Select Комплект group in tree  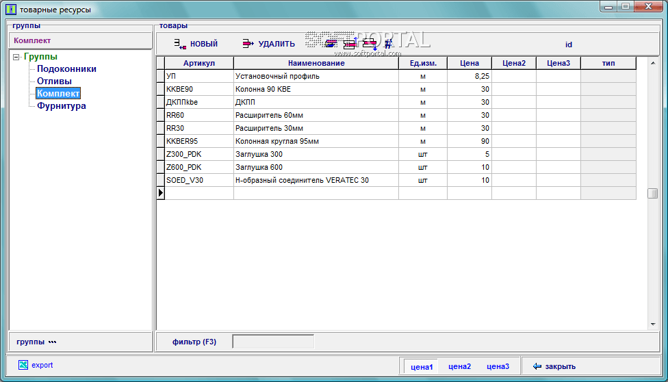coord(58,93)
